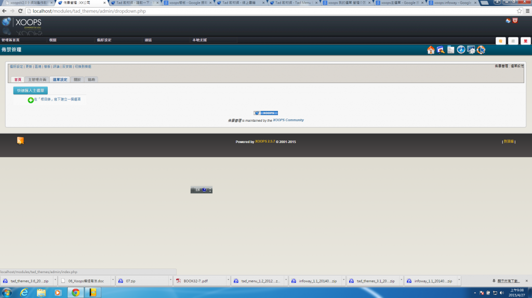Image resolution: width=532 pixels, height=298 pixels.
Task: Click the red power logout icon
Action: point(515,21)
